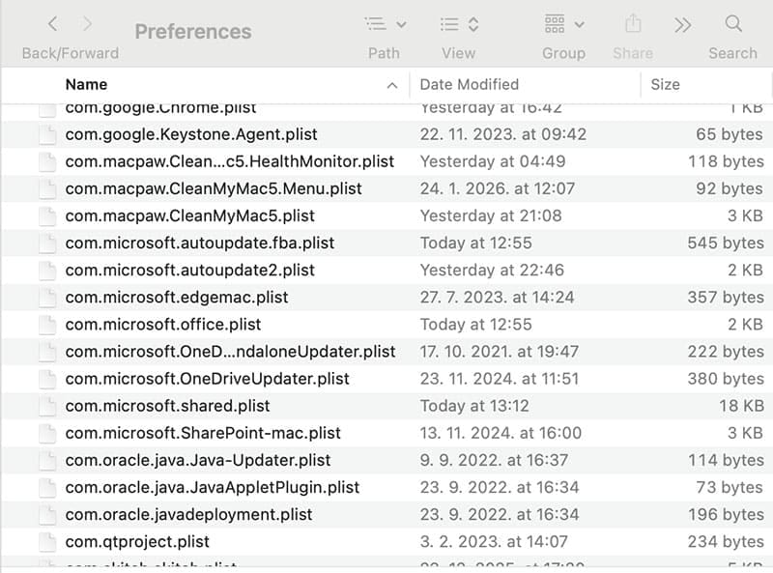The image size is (773, 573).
Task: Click the 234 bytes size value
Action: [x=726, y=541]
